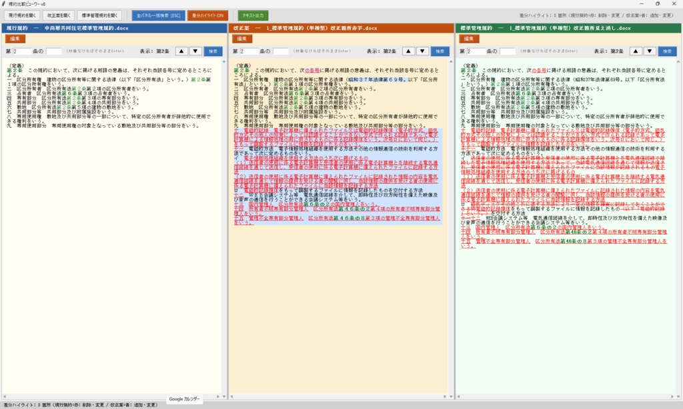
Task: Focus branch number field in 改正案 panel
Action: click(x=281, y=51)
